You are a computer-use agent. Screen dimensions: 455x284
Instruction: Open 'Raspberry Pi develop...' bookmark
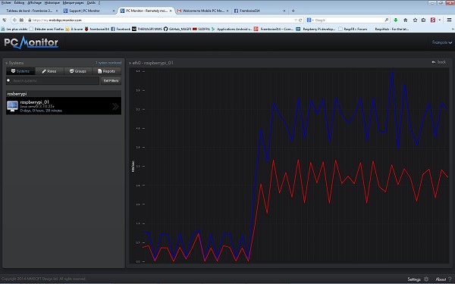tap(315, 29)
